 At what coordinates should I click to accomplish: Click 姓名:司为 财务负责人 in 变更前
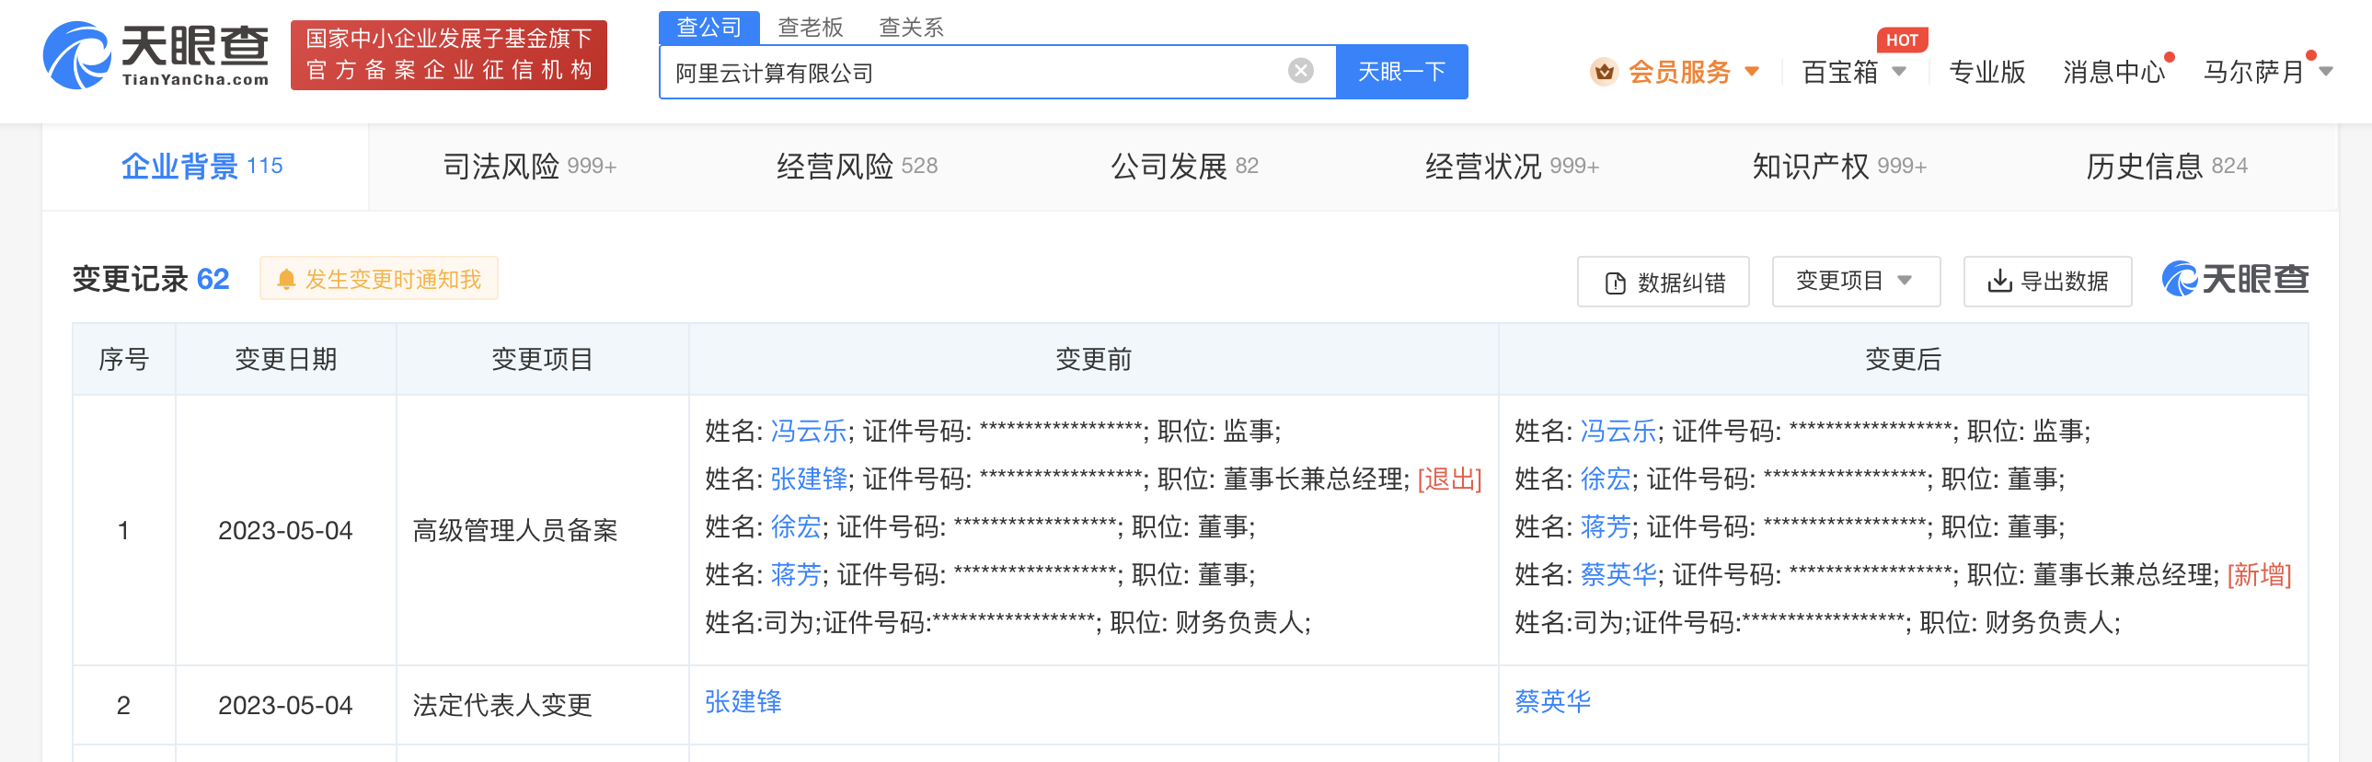coord(1008,623)
